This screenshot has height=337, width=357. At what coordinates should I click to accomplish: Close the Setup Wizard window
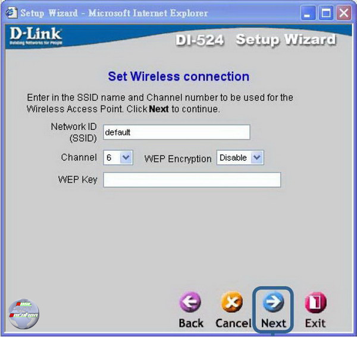[x=343, y=12]
